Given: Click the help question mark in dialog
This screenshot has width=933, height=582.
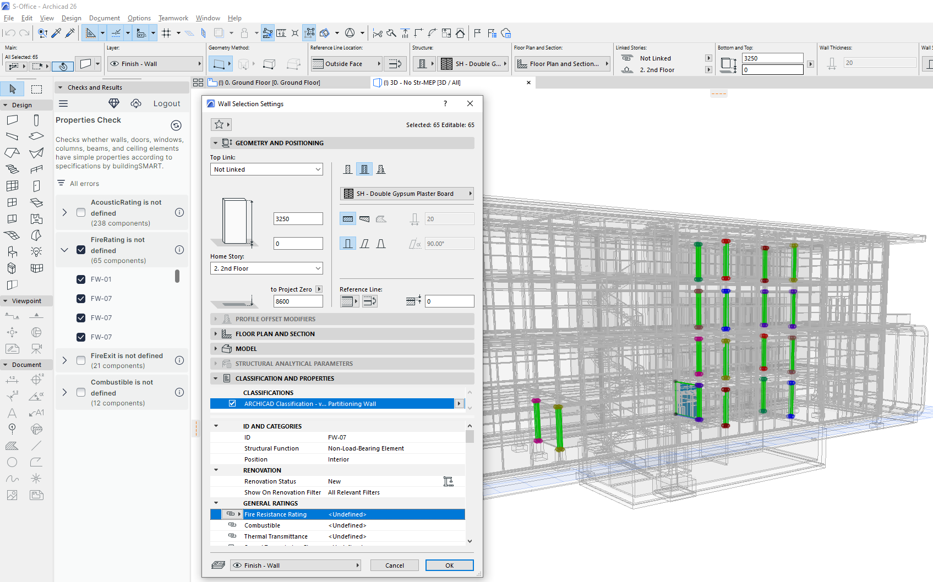Looking at the screenshot, I should pyautogui.click(x=445, y=103).
